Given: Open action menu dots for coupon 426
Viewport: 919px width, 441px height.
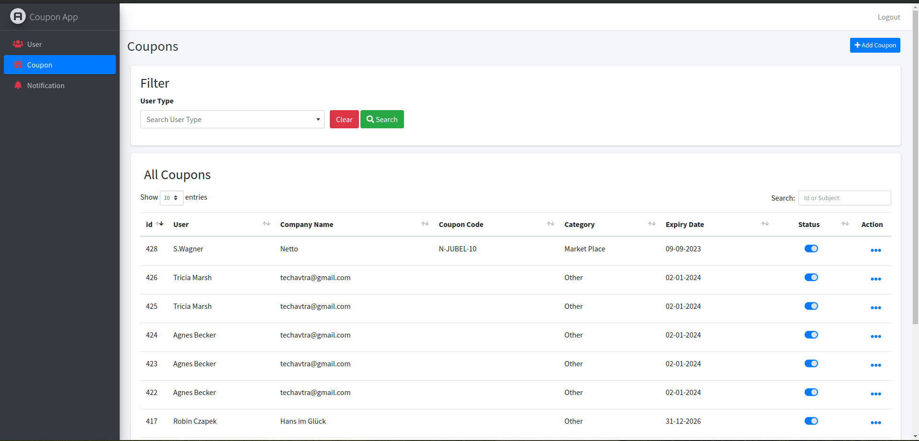Looking at the screenshot, I should [x=875, y=279].
